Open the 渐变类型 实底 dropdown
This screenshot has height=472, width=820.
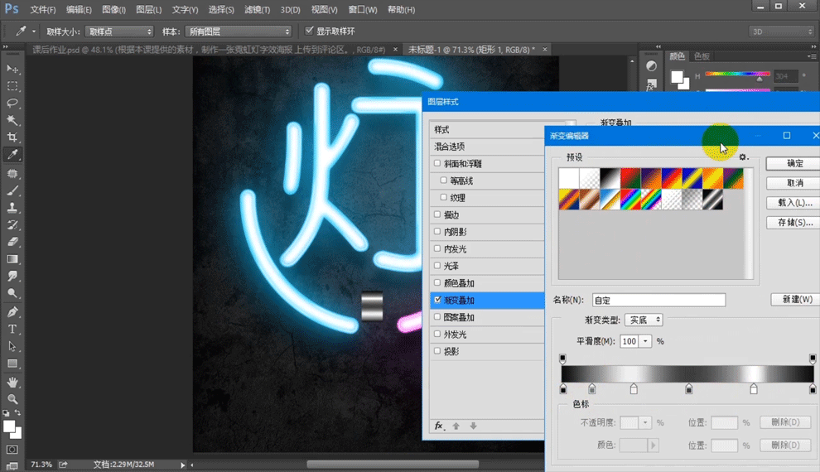click(644, 320)
